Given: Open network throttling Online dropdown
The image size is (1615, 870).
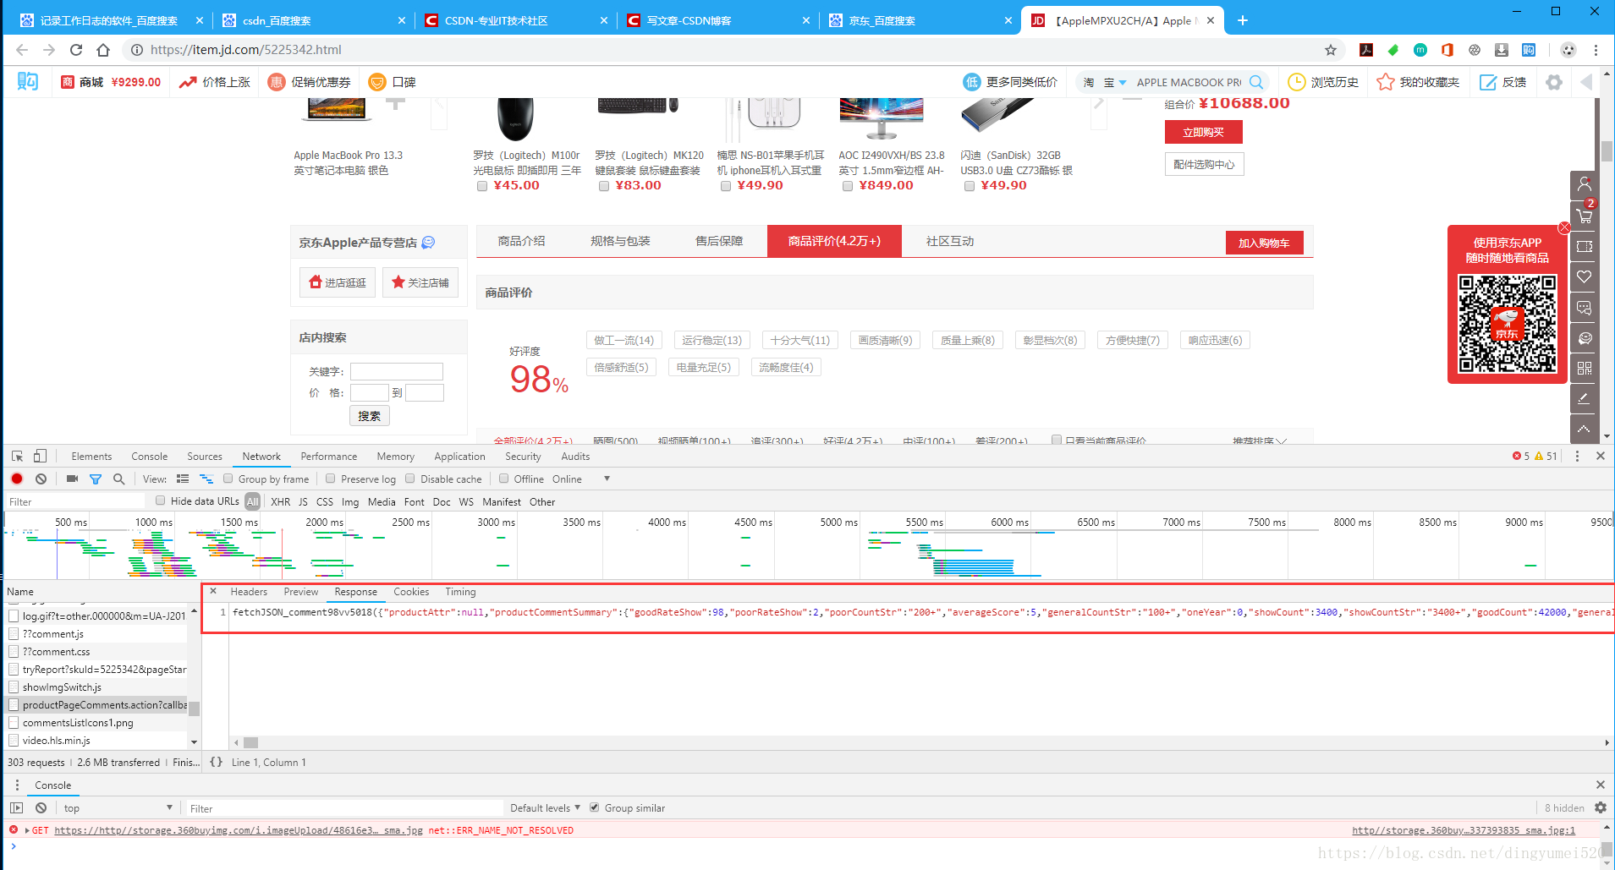Looking at the screenshot, I should click(x=580, y=479).
